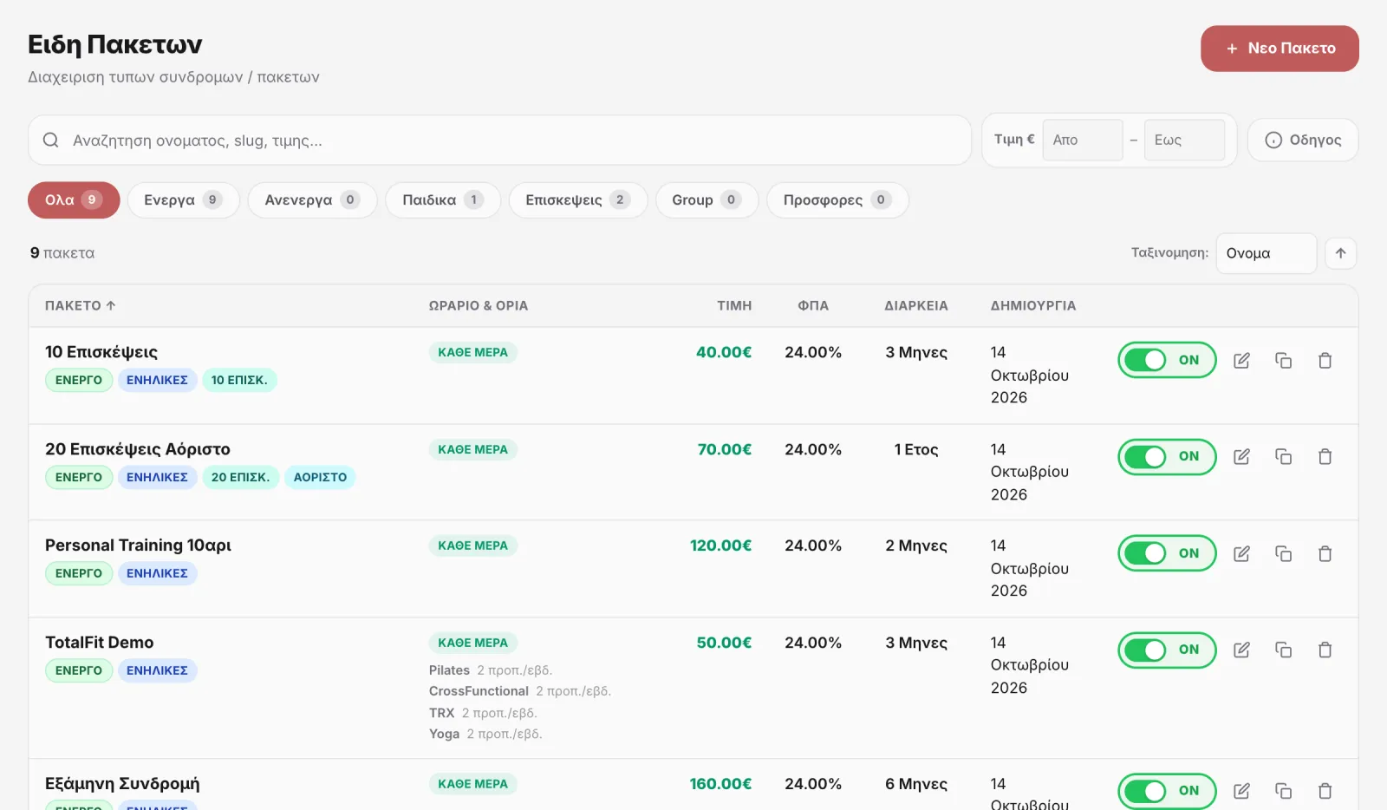Viewport: 1387px width, 810px height.
Task: Delete the Εξάμηνη Συνδρομή package
Action: (1325, 791)
